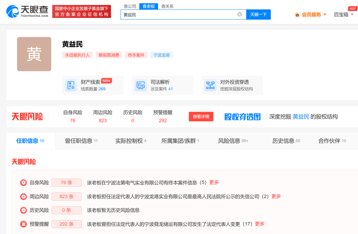Click the 自身风险 shield icon

[x=24, y=183]
